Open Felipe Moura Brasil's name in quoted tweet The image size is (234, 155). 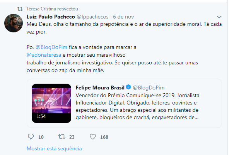click(100, 88)
